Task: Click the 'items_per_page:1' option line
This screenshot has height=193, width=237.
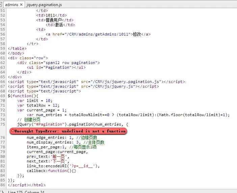Action: 62,147
